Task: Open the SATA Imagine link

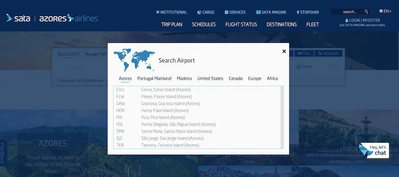Action: pyautogui.click(x=271, y=12)
